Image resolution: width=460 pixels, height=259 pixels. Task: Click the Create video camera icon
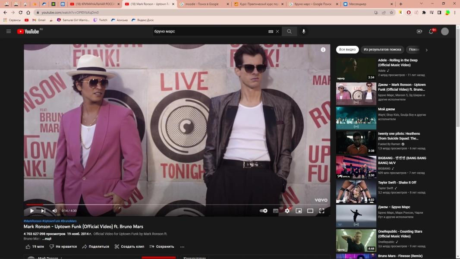click(x=419, y=32)
